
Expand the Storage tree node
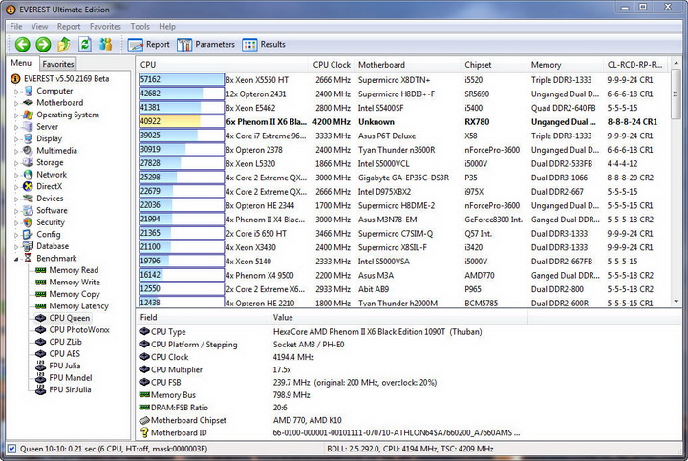[x=16, y=163]
